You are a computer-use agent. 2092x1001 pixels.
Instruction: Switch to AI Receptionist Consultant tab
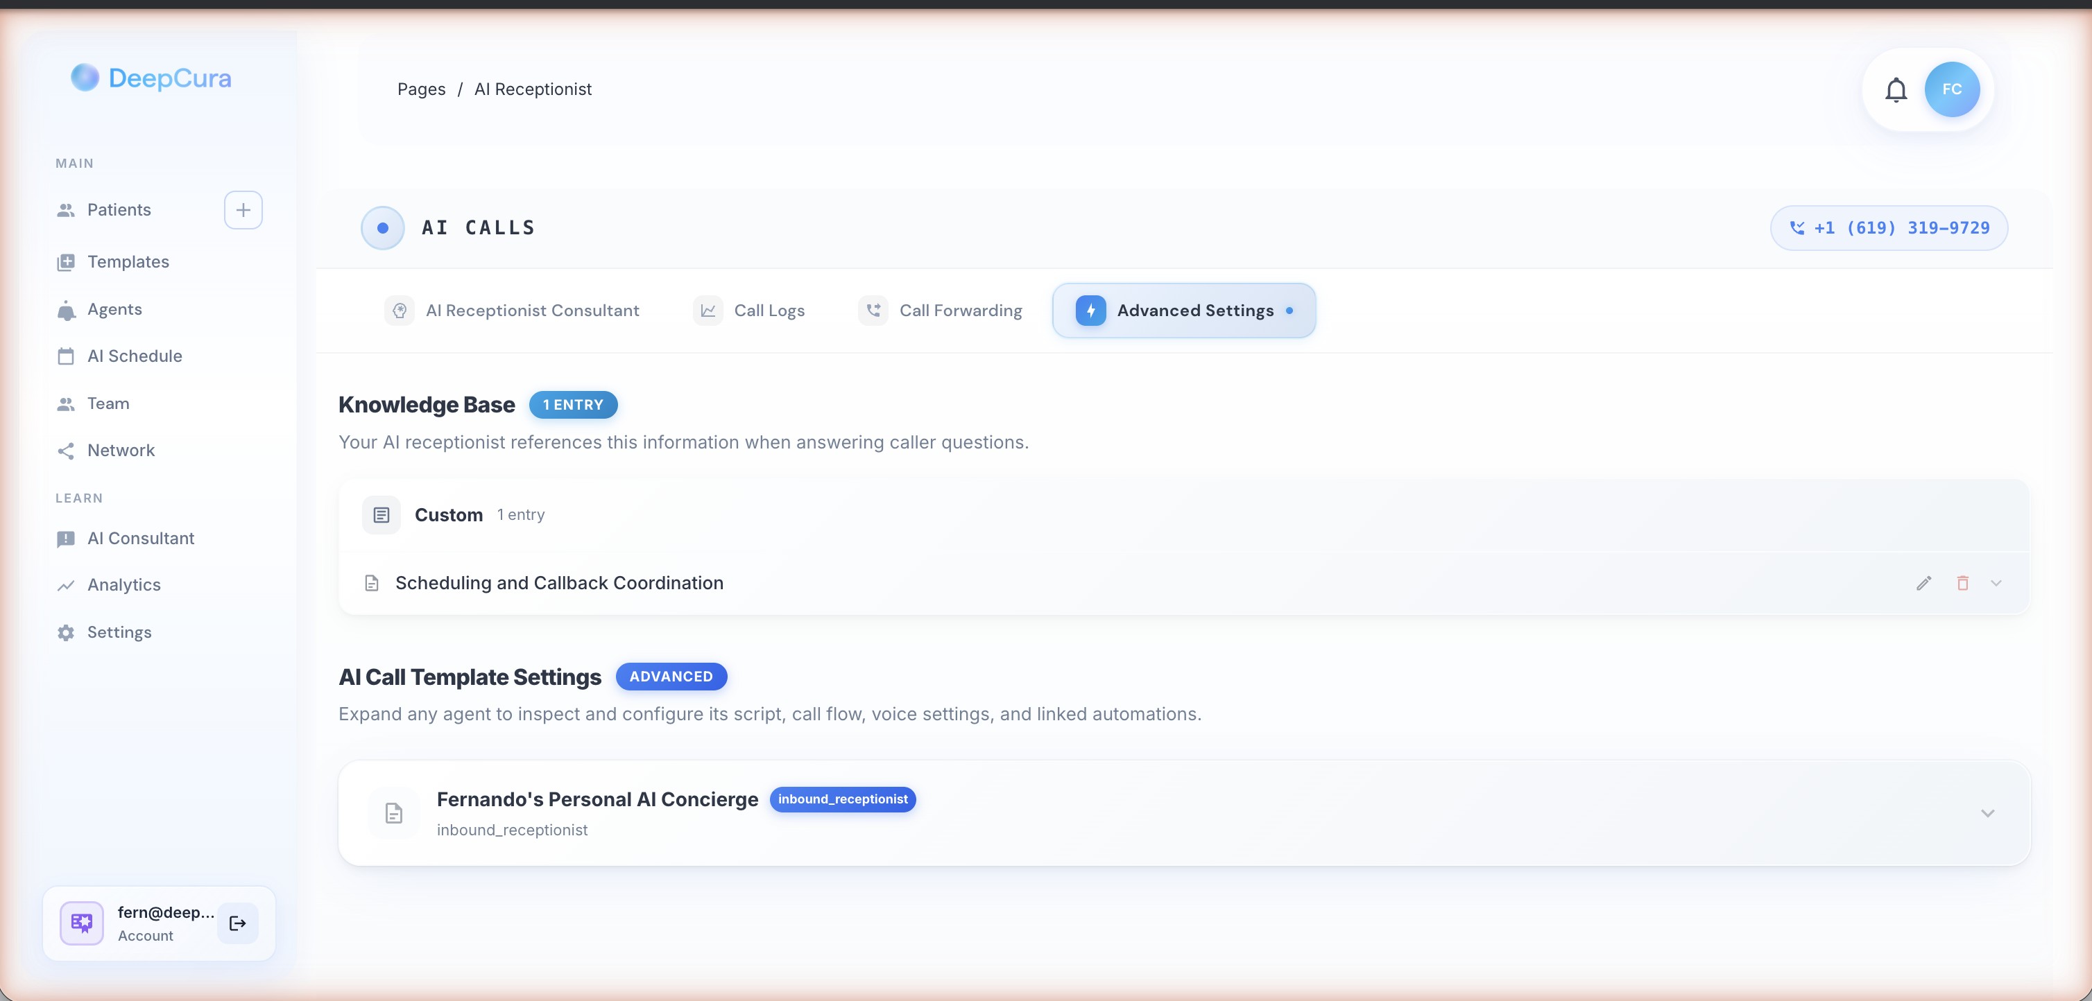point(512,311)
